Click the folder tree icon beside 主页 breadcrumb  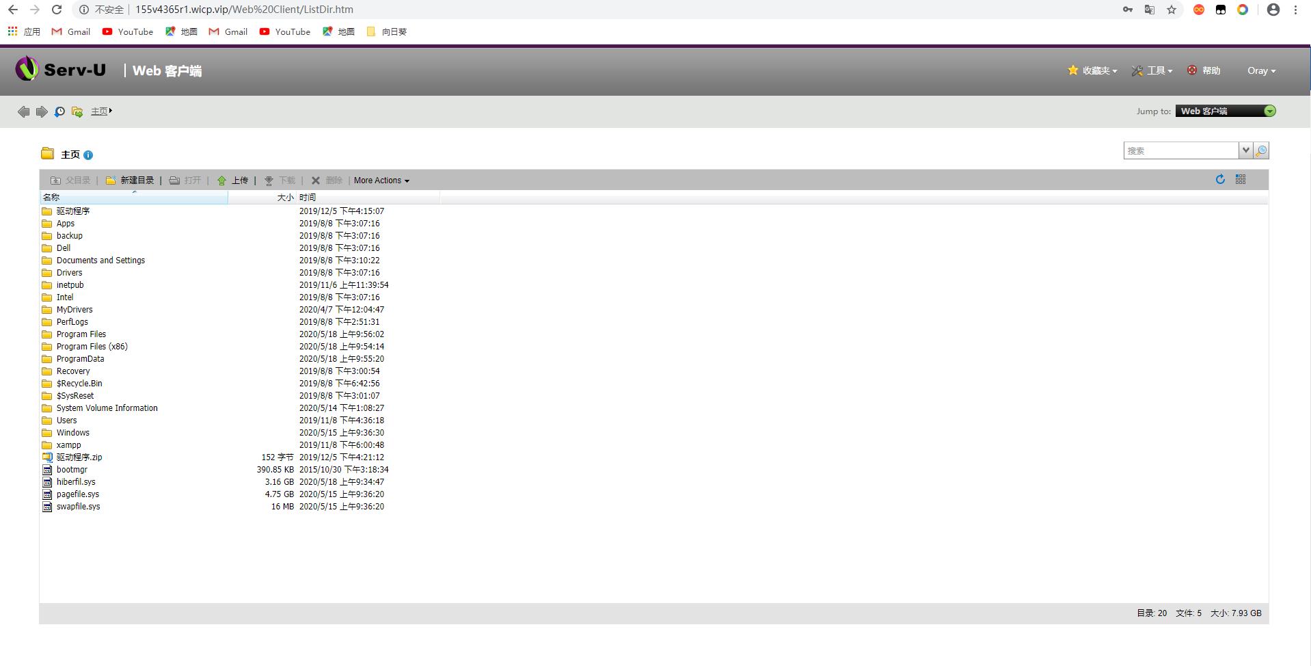pos(77,111)
